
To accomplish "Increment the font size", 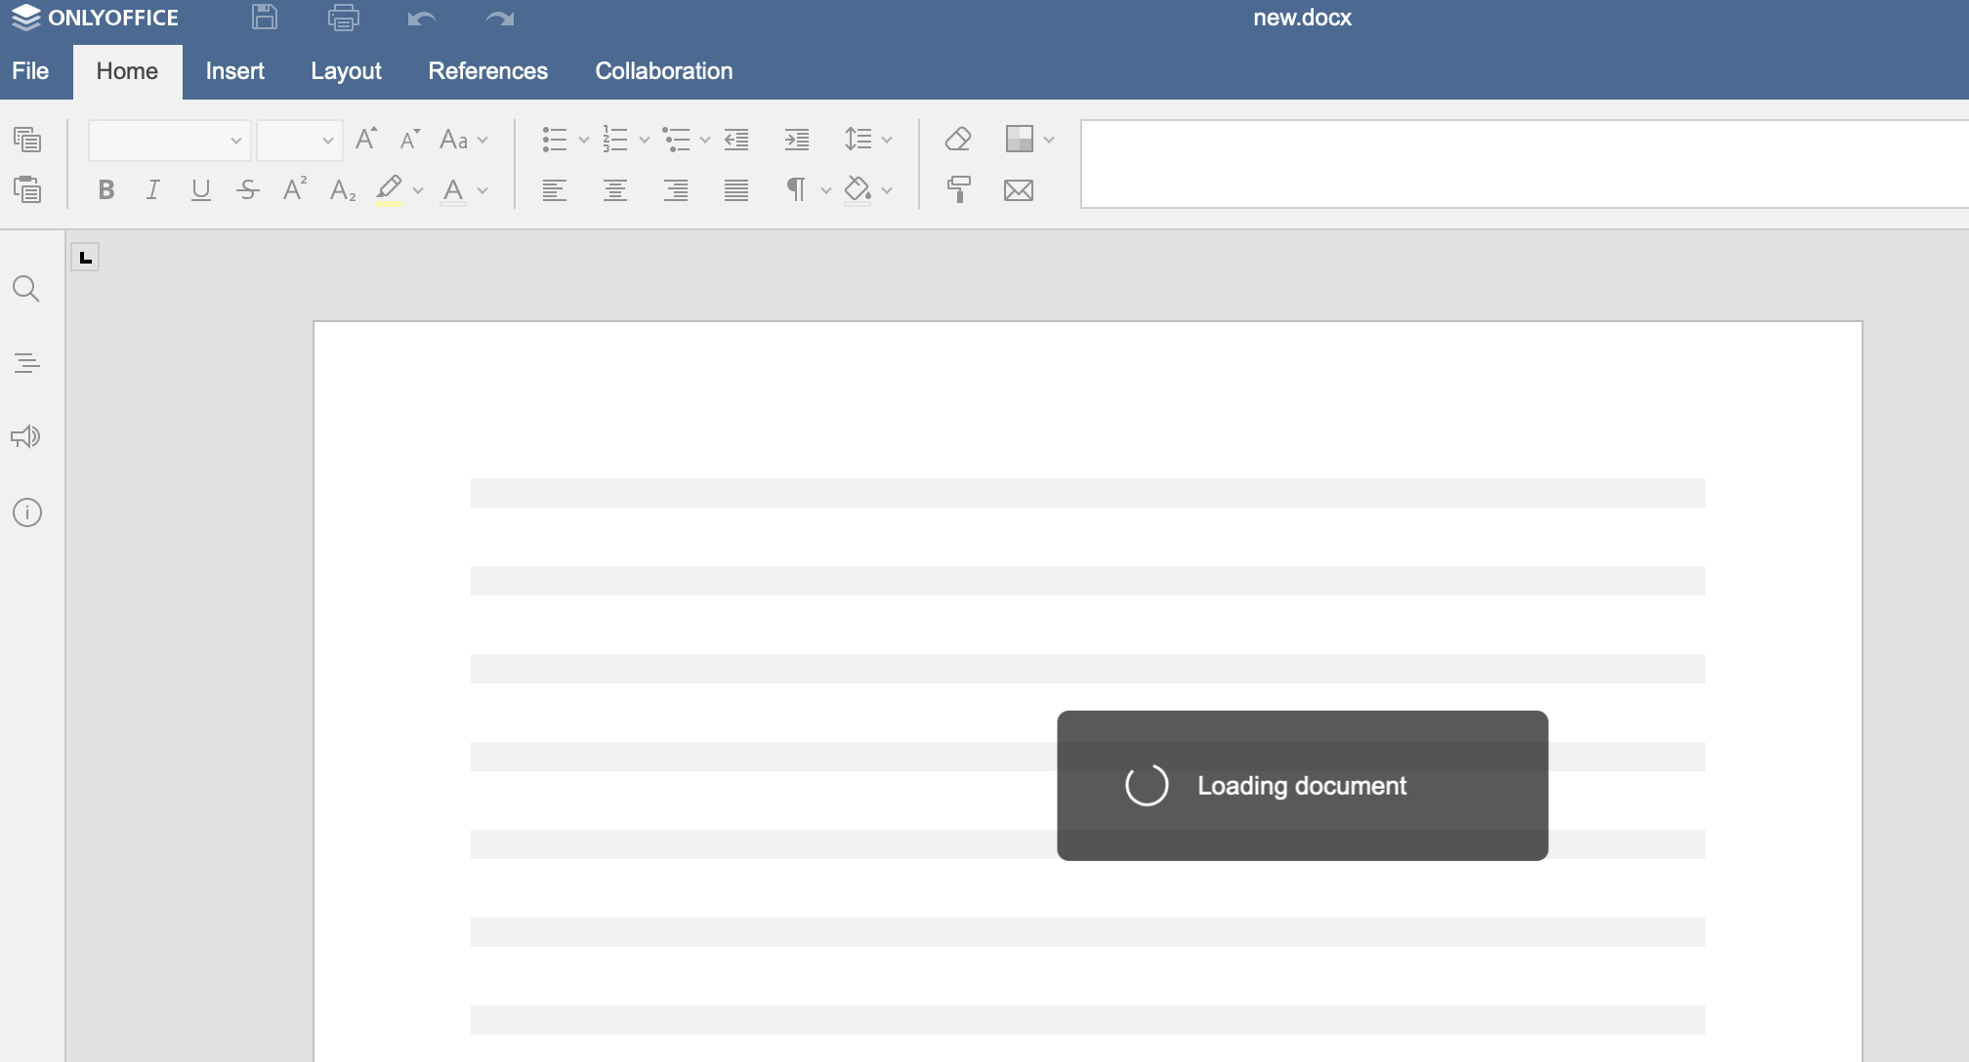I will pos(366,140).
